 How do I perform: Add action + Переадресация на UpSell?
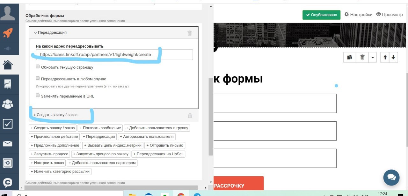click(158, 154)
